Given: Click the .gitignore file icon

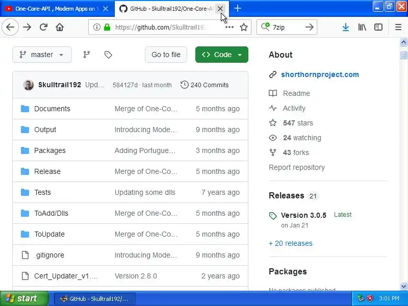Looking at the screenshot, I should click(x=25, y=255).
